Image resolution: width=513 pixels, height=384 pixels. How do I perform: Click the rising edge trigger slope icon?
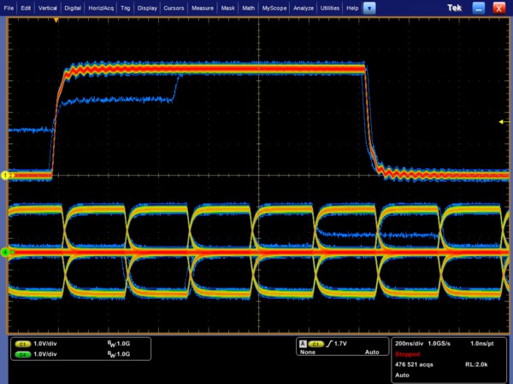[329, 343]
